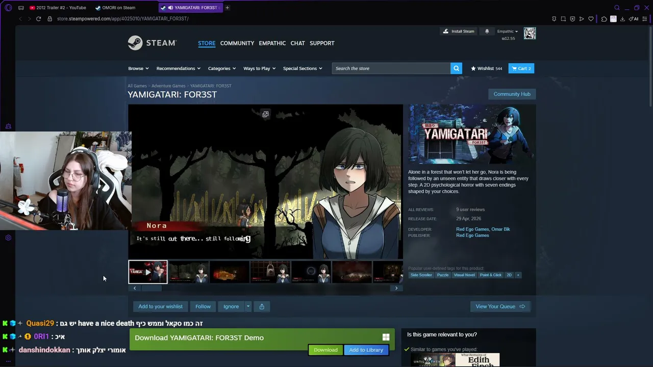Open the Wishlist button
This screenshot has height=367, width=653.
486,68
